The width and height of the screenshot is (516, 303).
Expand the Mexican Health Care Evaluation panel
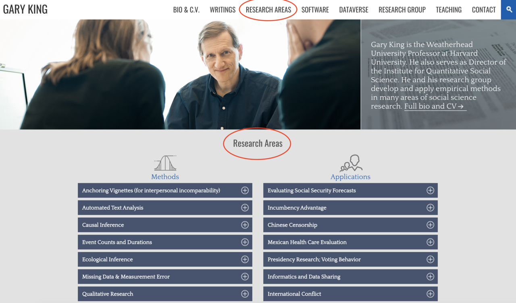tap(350, 242)
